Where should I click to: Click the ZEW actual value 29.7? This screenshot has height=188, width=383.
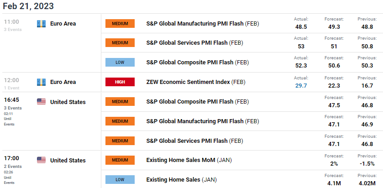[301, 85]
